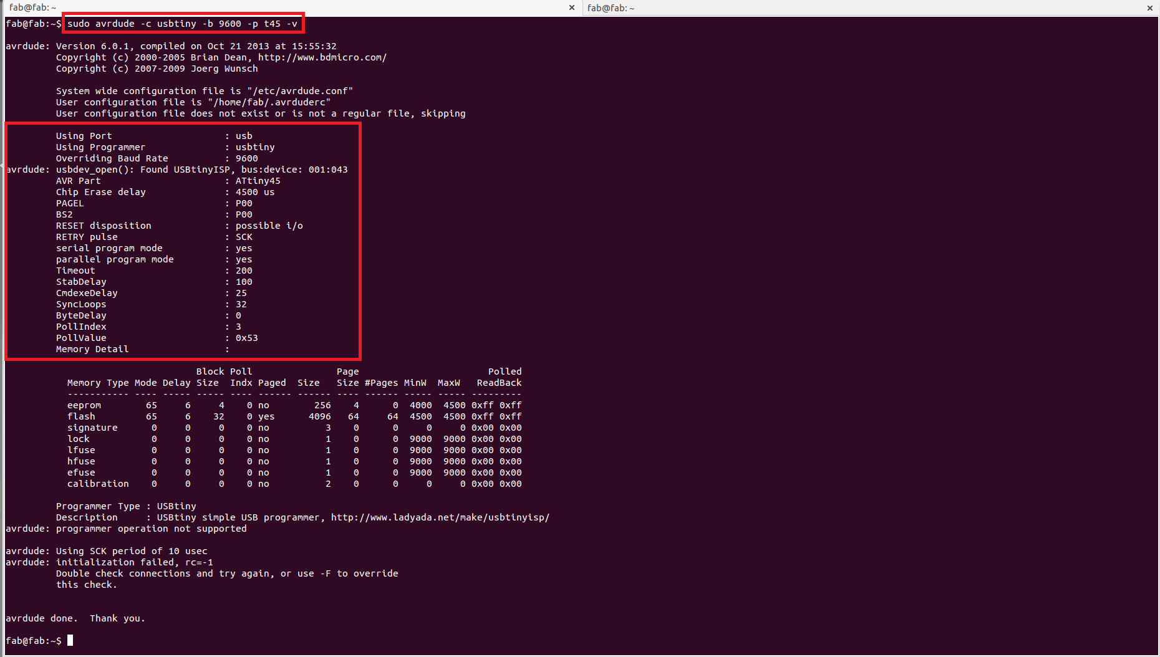
Task: Close the first terminal tab
Action: pyautogui.click(x=571, y=7)
